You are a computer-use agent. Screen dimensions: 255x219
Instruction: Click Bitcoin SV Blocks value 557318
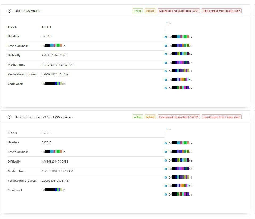coord(47,27)
